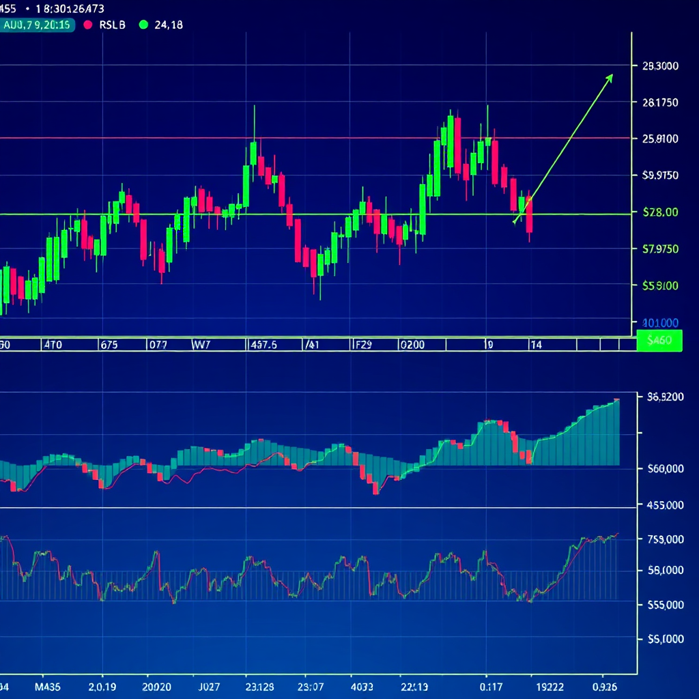
Task: Click the $28,00 support price label
Action: (660, 212)
